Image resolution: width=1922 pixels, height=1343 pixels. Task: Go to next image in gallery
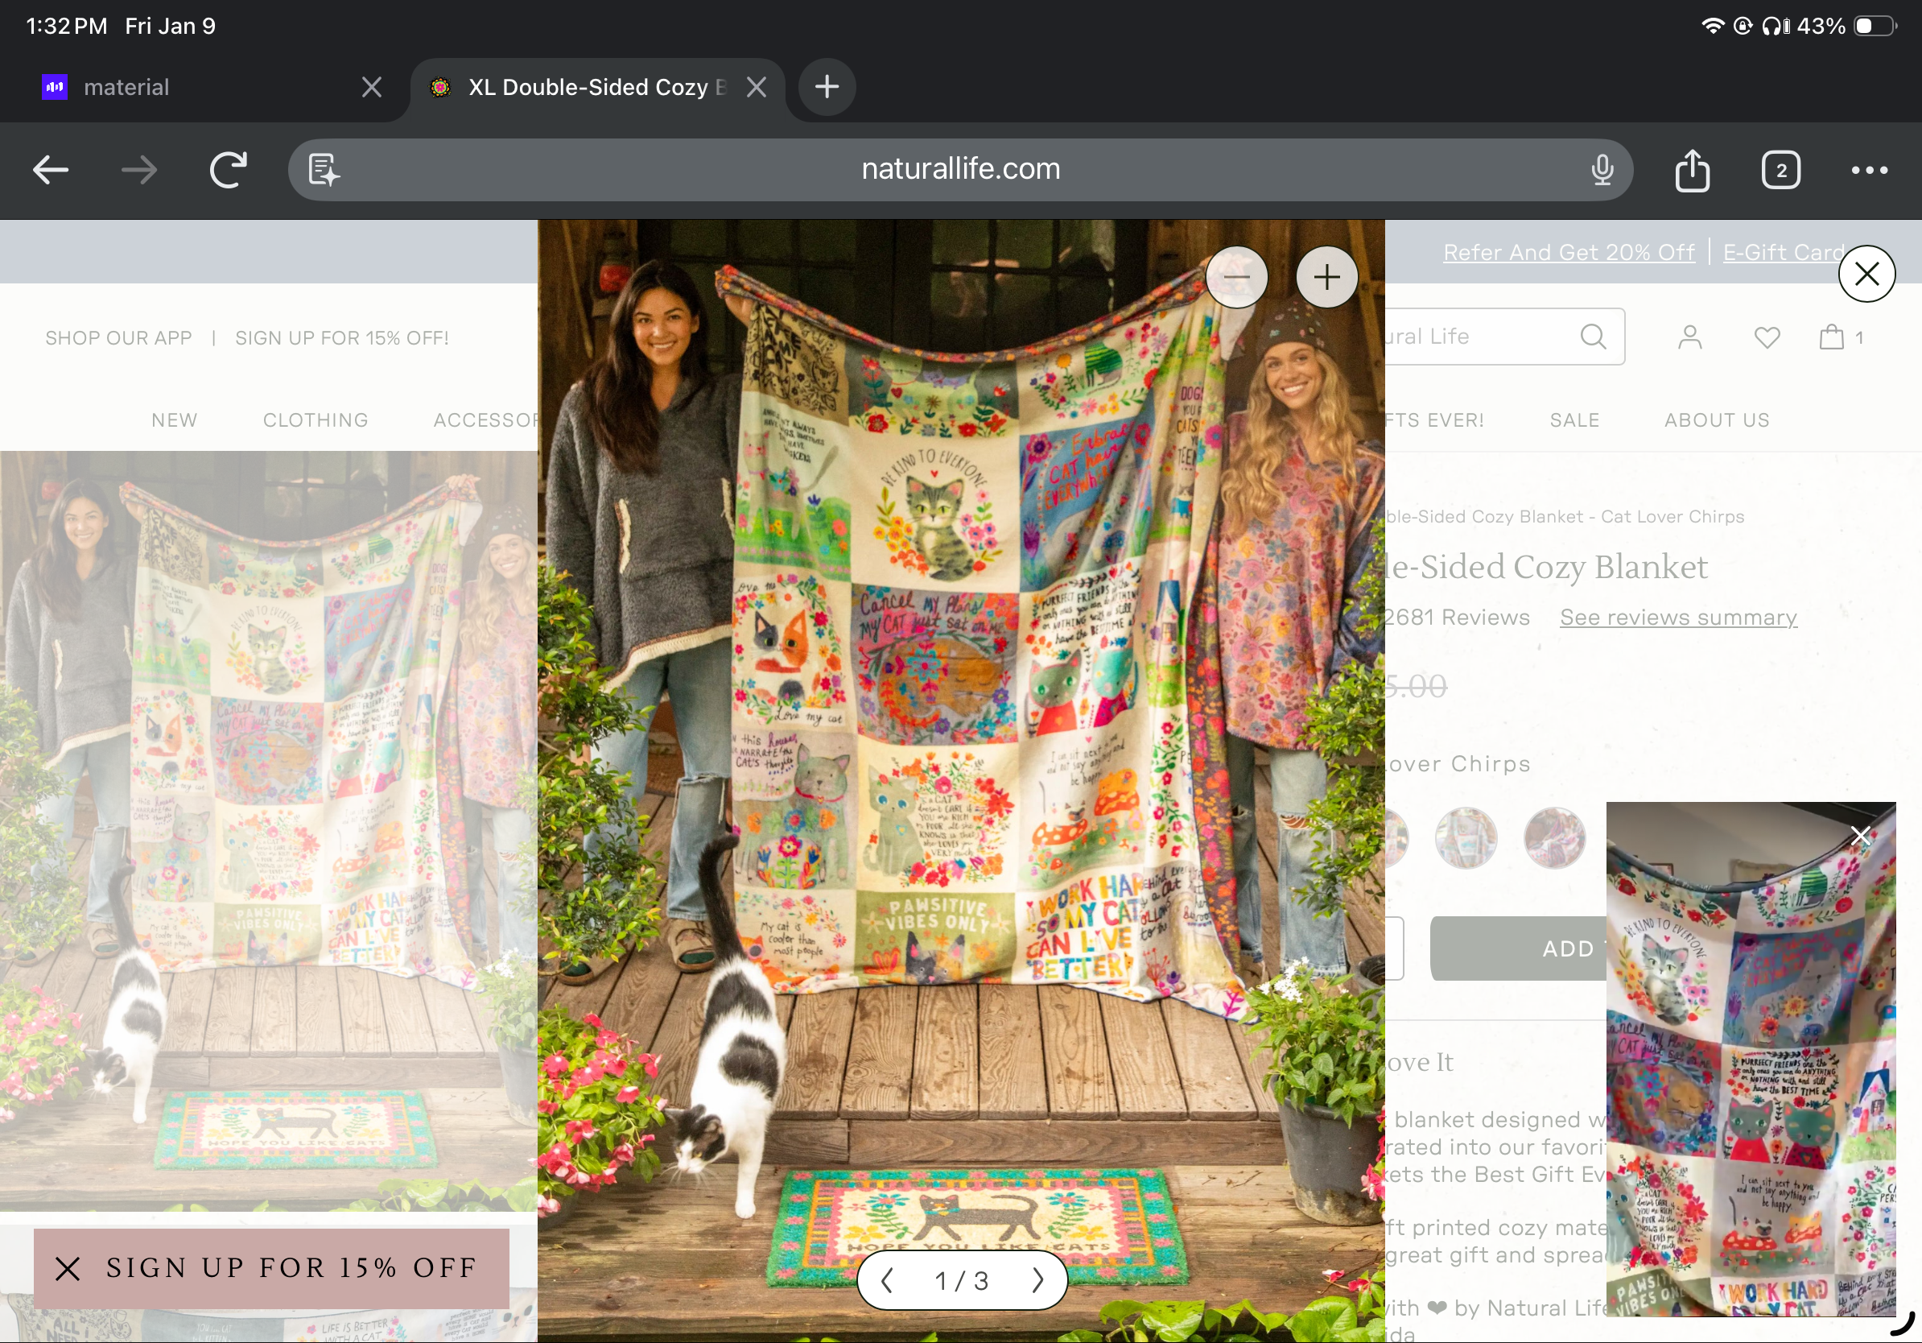click(x=1038, y=1279)
